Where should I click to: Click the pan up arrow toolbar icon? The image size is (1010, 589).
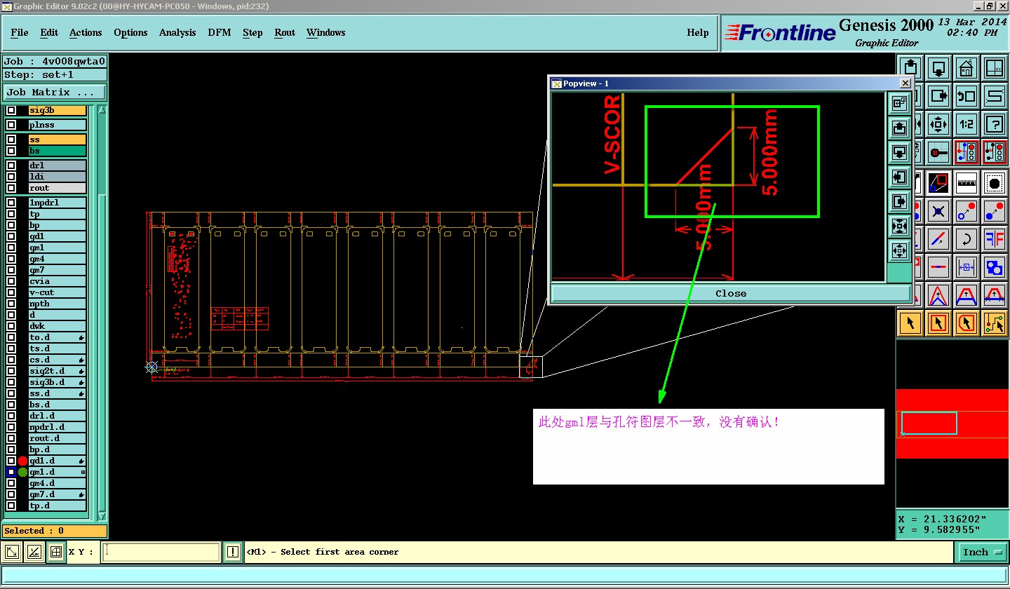910,68
